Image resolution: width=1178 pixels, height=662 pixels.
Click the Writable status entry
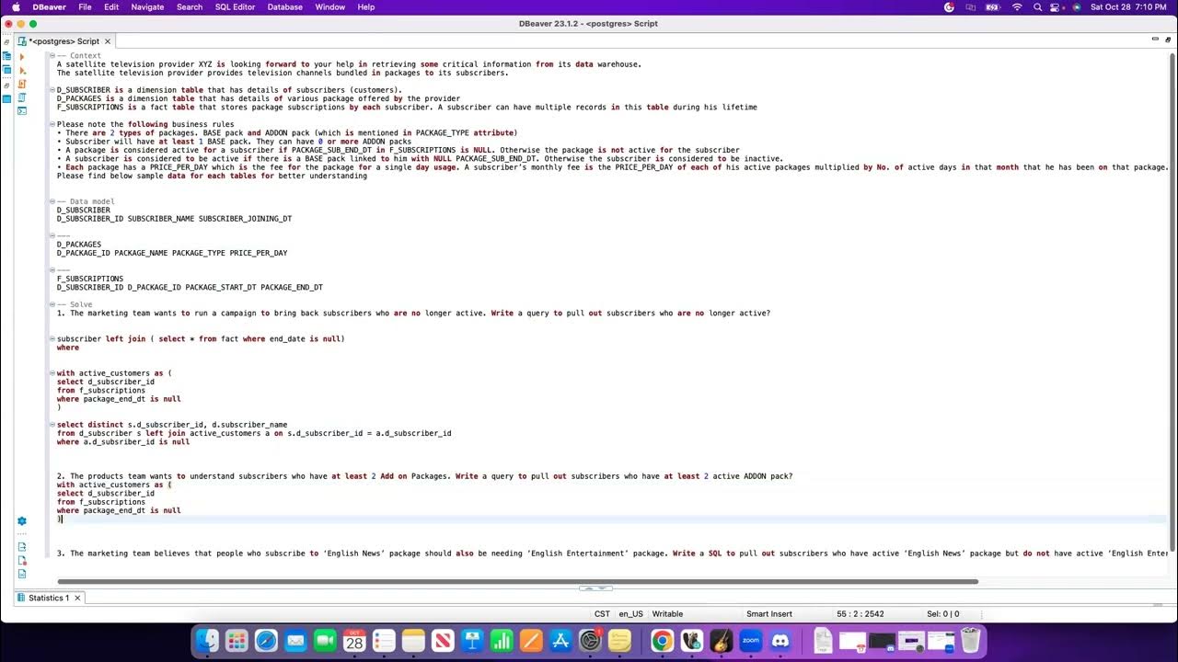667,614
